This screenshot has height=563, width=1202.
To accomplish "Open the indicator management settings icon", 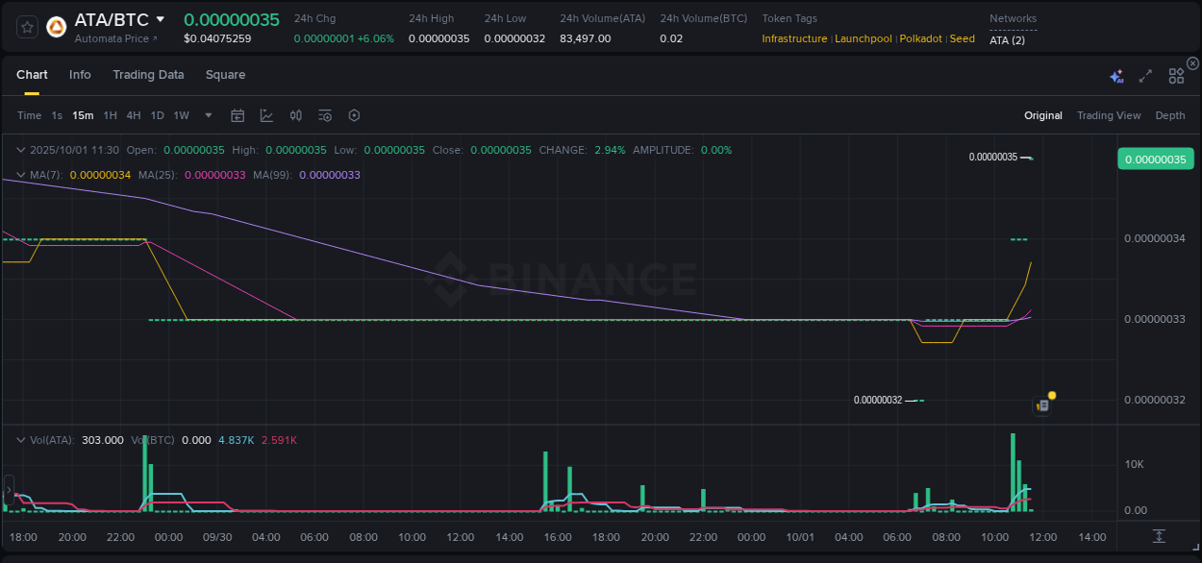I will pyautogui.click(x=324, y=115).
